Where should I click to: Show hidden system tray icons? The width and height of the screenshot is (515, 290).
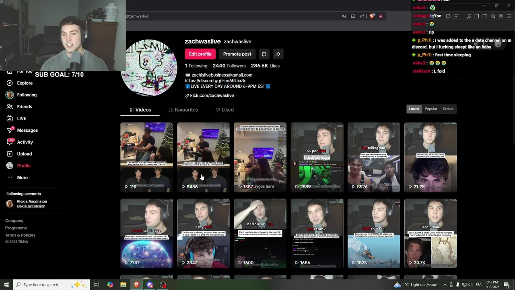[x=445, y=285]
